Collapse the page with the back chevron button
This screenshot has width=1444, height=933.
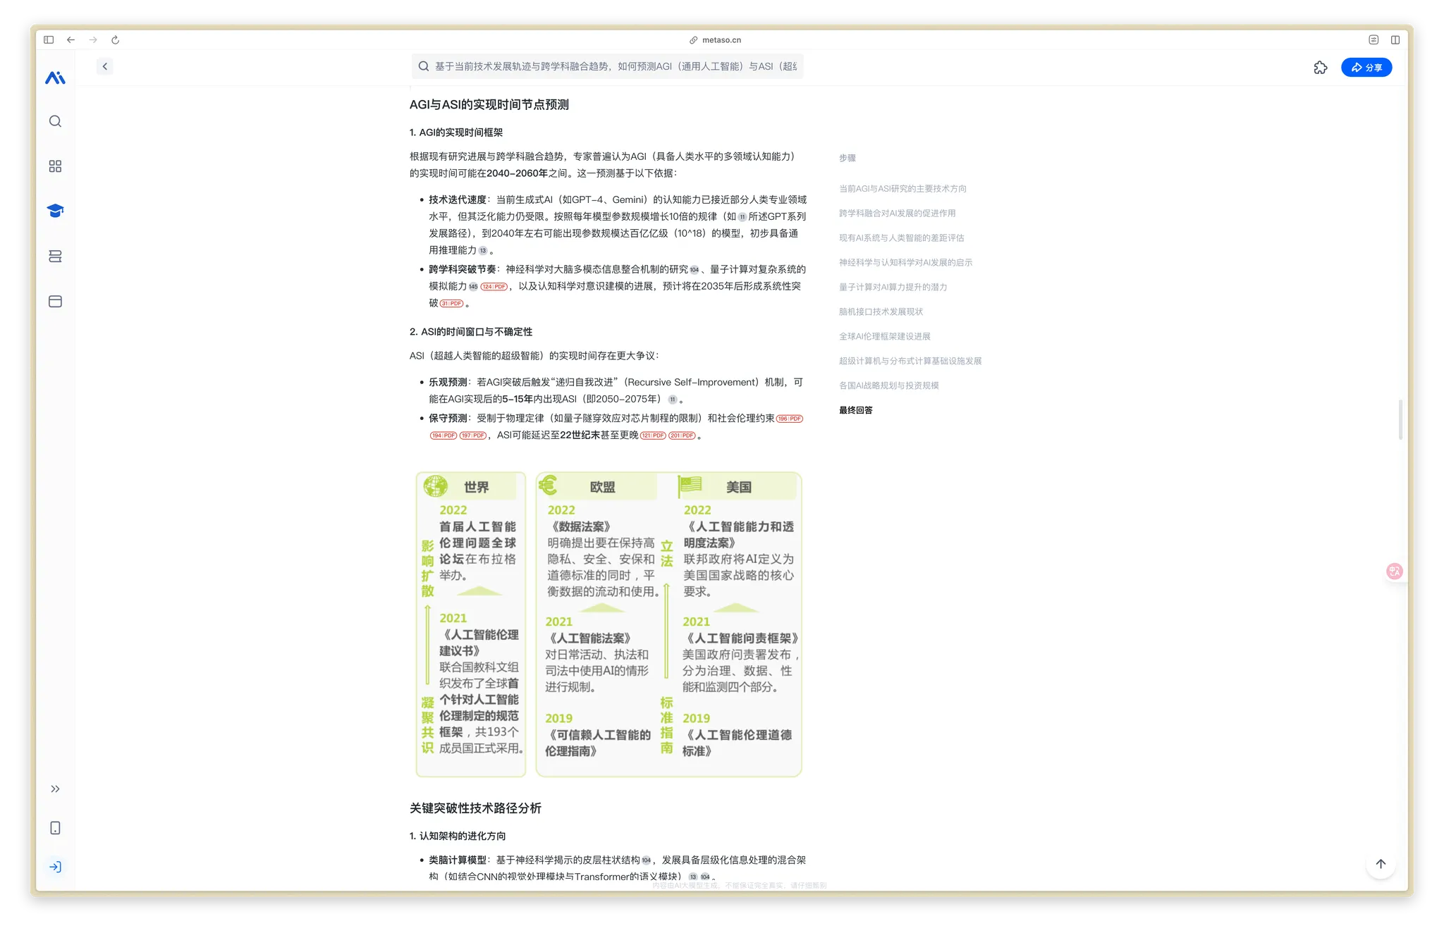105,66
